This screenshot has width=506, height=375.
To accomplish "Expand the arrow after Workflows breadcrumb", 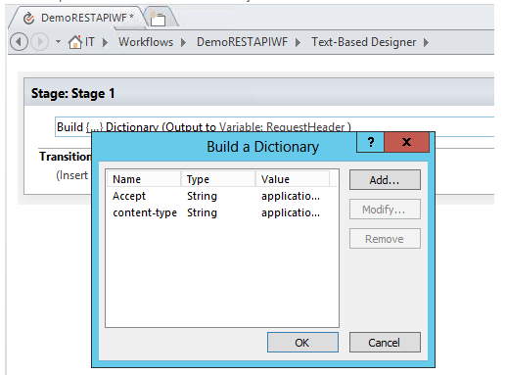I will tap(183, 42).
